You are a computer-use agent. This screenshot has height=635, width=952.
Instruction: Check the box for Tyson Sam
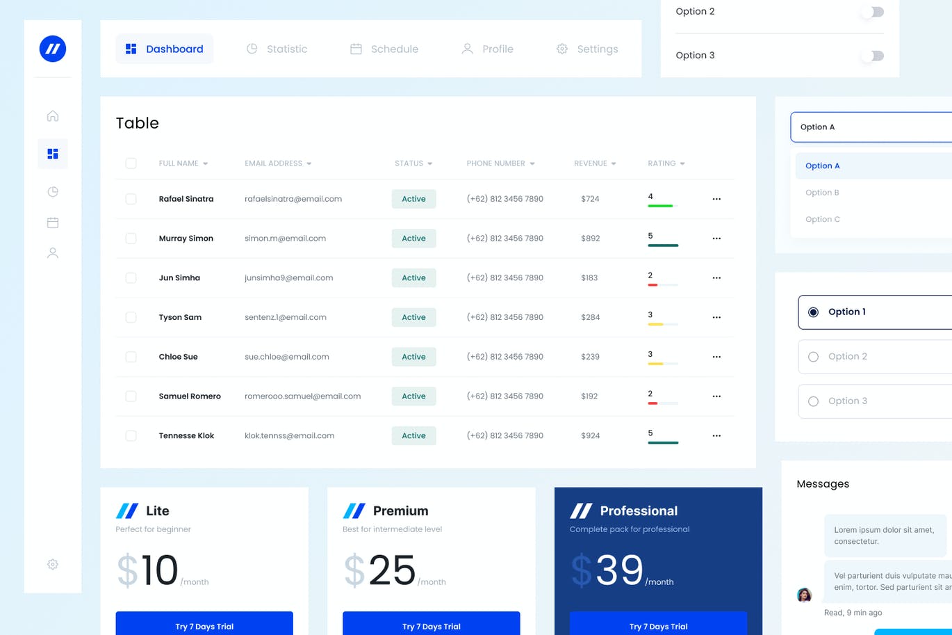(x=131, y=317)
